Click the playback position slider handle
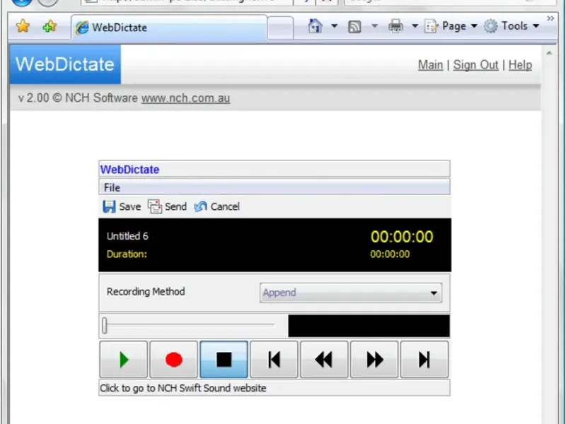 click(105, 326)
